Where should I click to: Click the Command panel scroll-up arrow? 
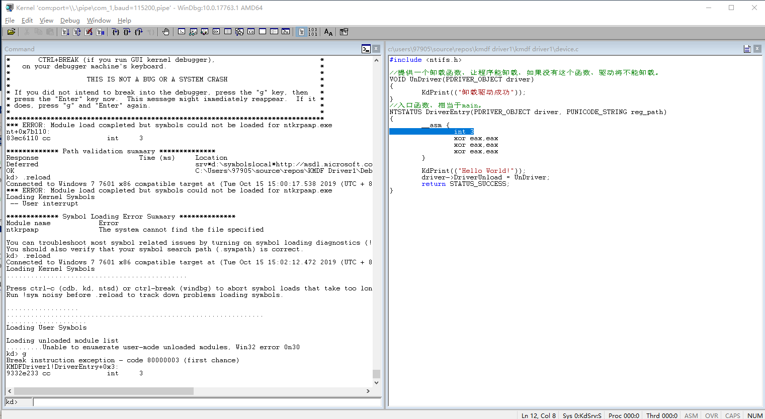tap(376, 60)
